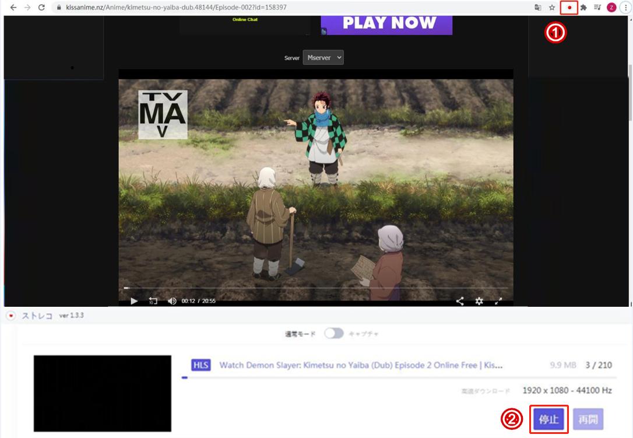Enter fullscreen with the expand icon
The width and height of the screenshot is (633, 438).
pos(498,301)
